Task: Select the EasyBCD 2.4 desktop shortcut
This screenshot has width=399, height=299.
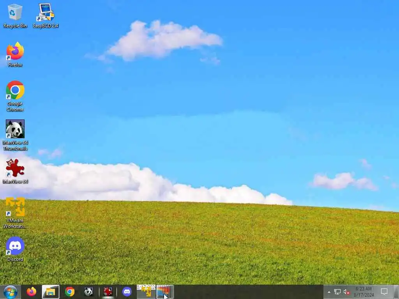Action: [x=46, y=16]
